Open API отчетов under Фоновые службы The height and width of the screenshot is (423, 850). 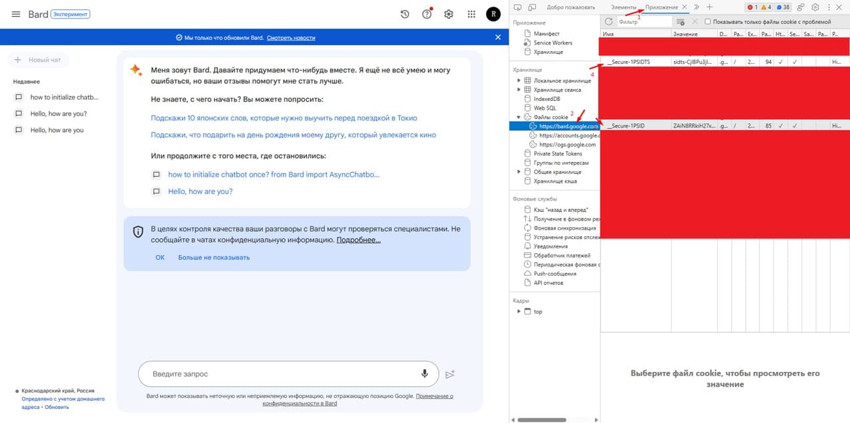point(548,283)
